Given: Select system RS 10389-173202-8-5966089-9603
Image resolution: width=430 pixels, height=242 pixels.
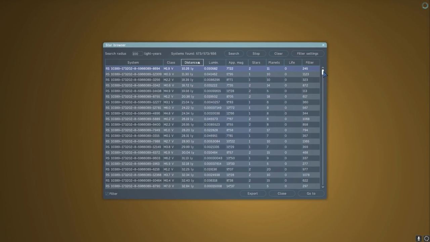Looking at the screenshot, I should [212, 158].
